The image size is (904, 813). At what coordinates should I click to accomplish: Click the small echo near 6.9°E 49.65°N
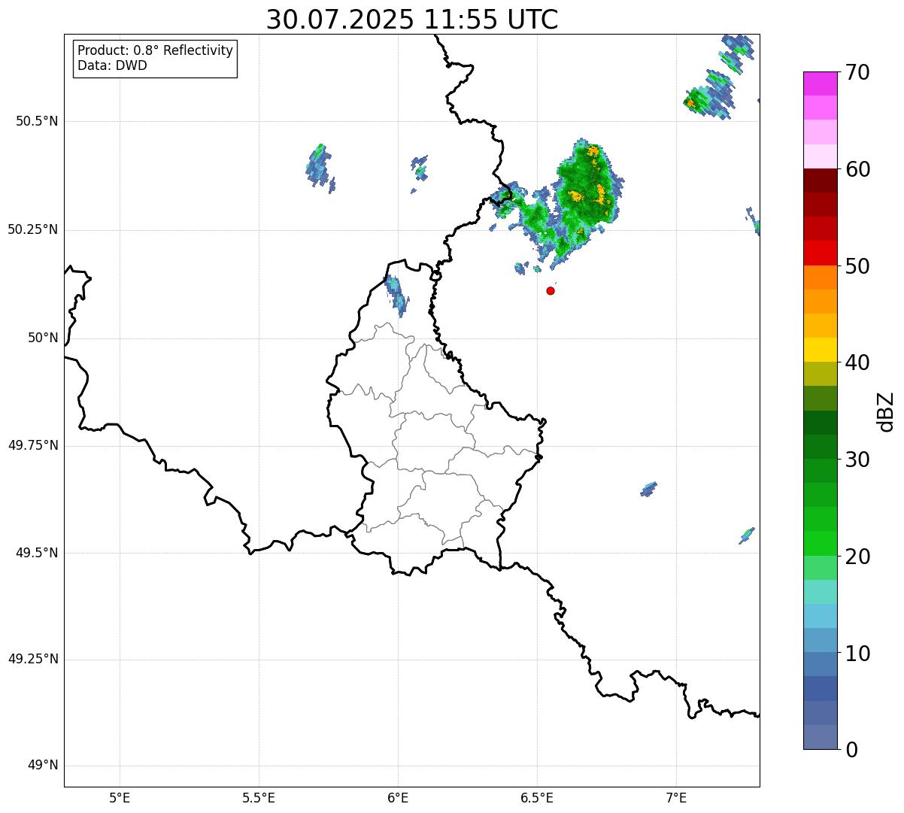648,490
